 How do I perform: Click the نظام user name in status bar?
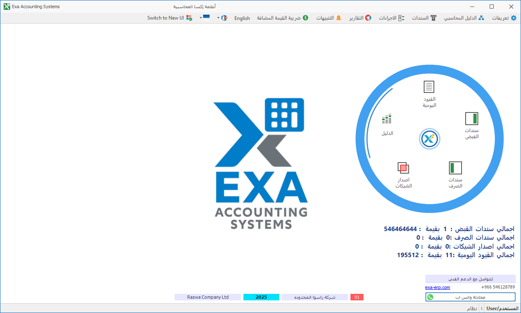tap(472, 309)
